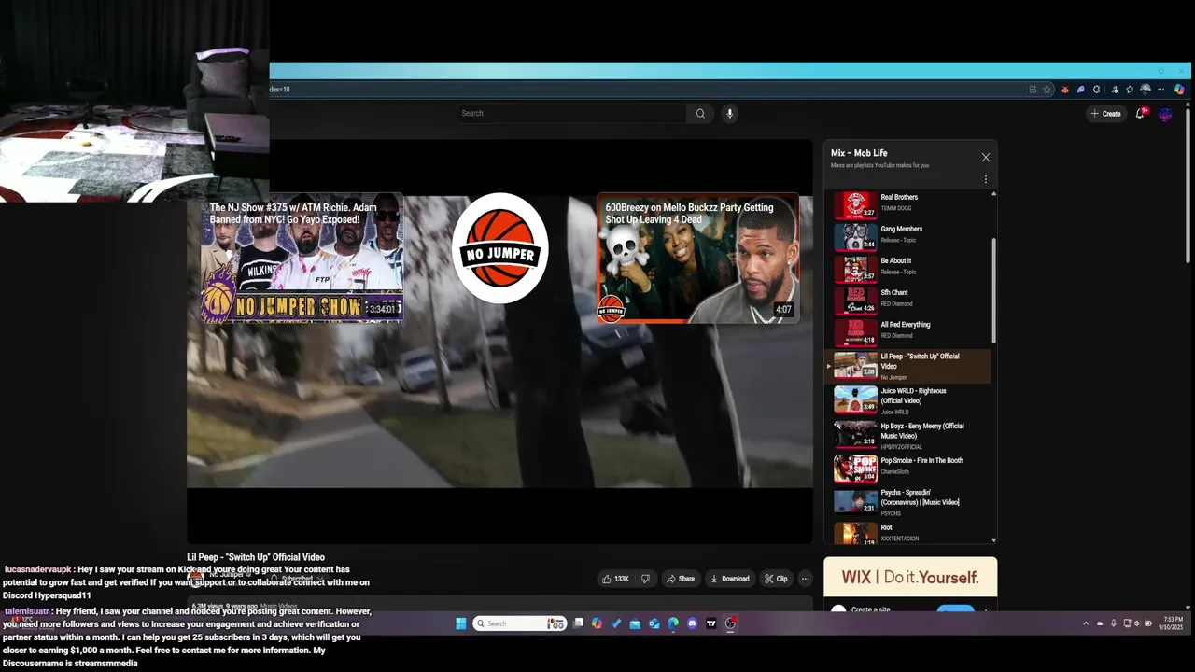Open taskbar clock showing 7:53 PM
This screenshot has height=672, width=1195.
pyautogui.click(x=1173, y=623)
